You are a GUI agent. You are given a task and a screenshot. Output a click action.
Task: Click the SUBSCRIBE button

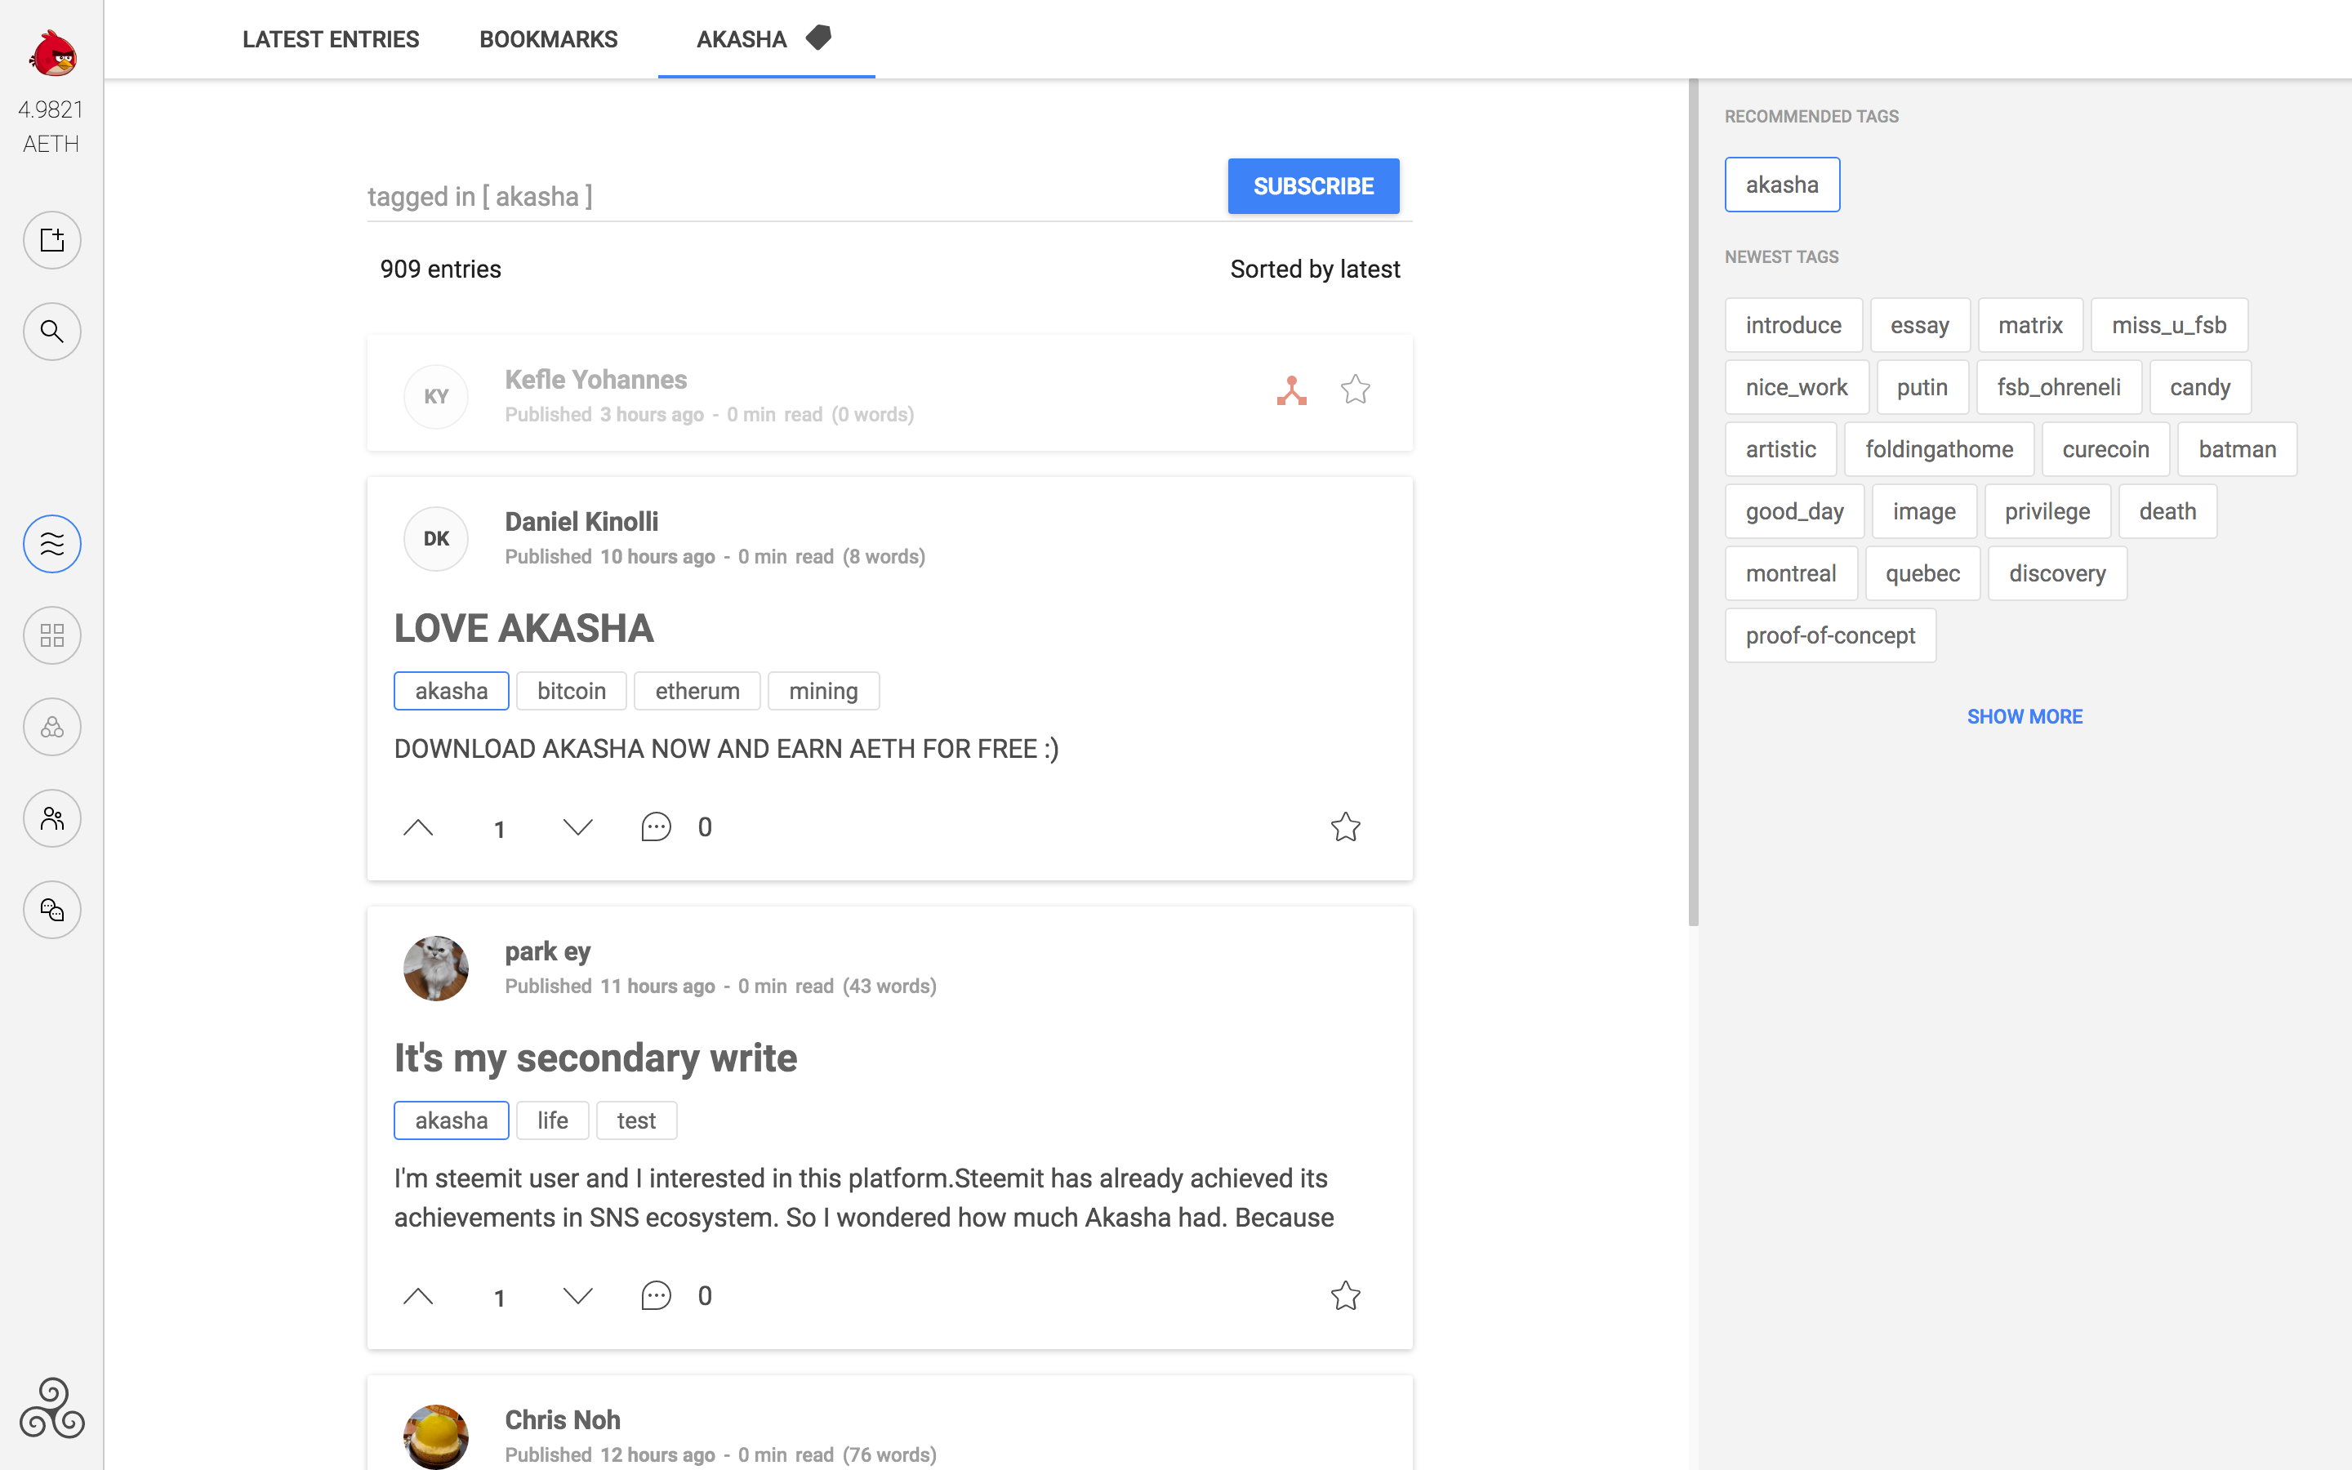pos(1313,185)
